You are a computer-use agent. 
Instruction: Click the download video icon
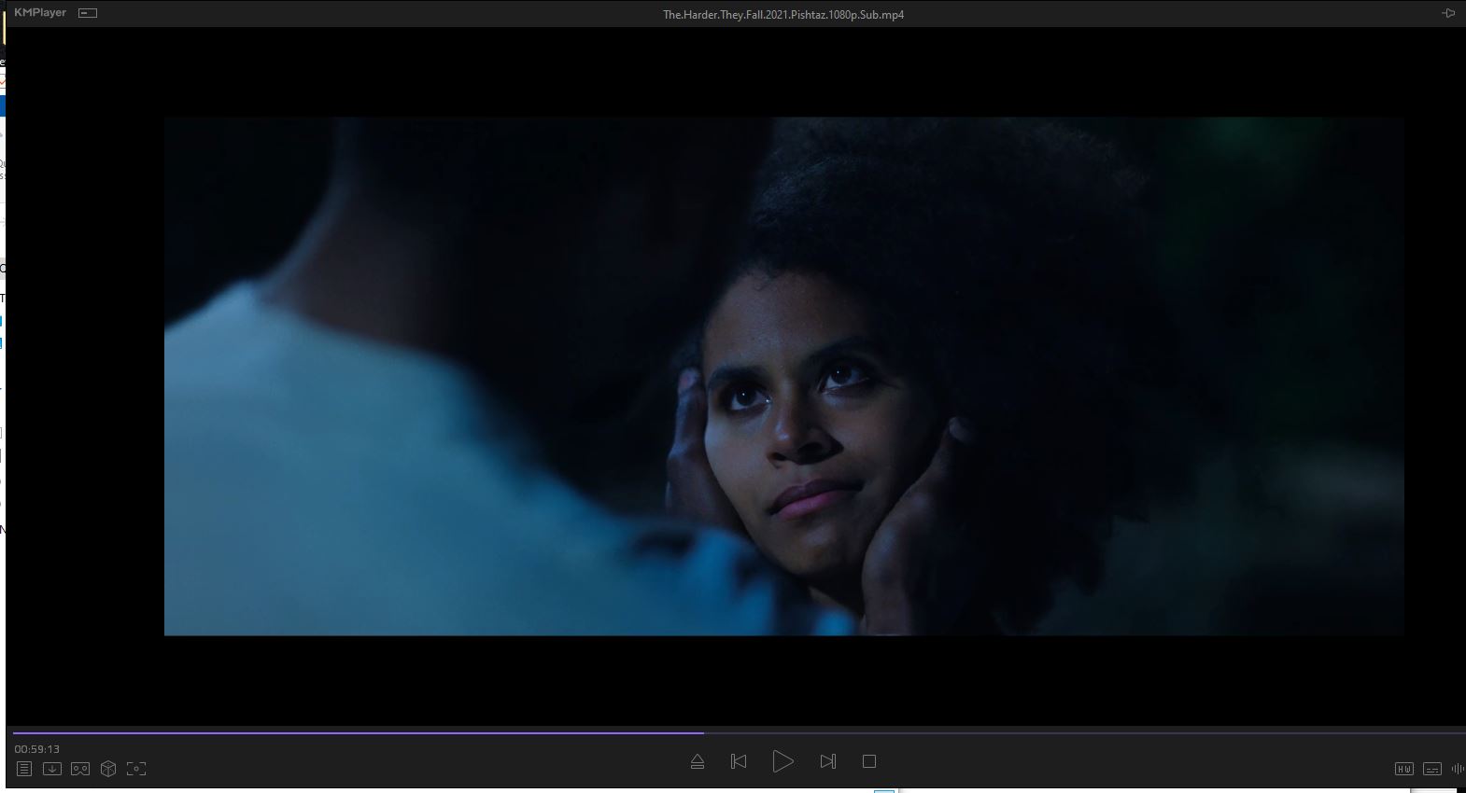pos(52,769)
